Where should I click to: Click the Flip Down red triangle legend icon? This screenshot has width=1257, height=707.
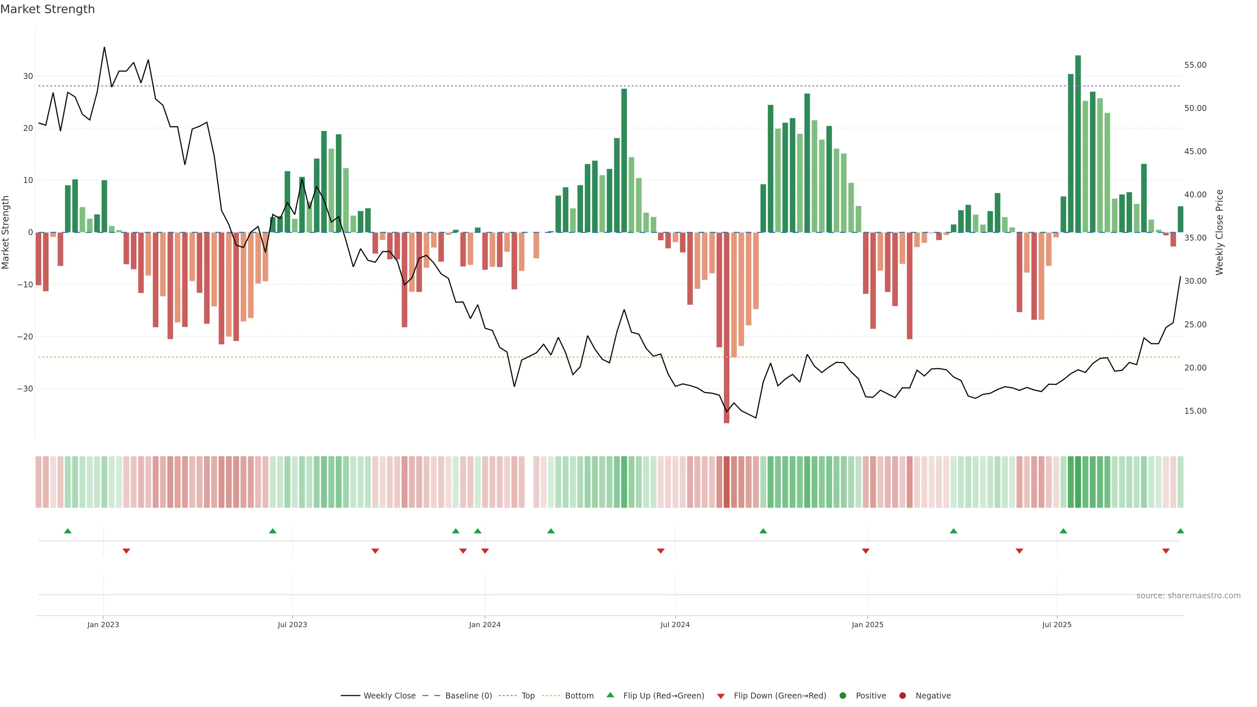coord(721,696)
